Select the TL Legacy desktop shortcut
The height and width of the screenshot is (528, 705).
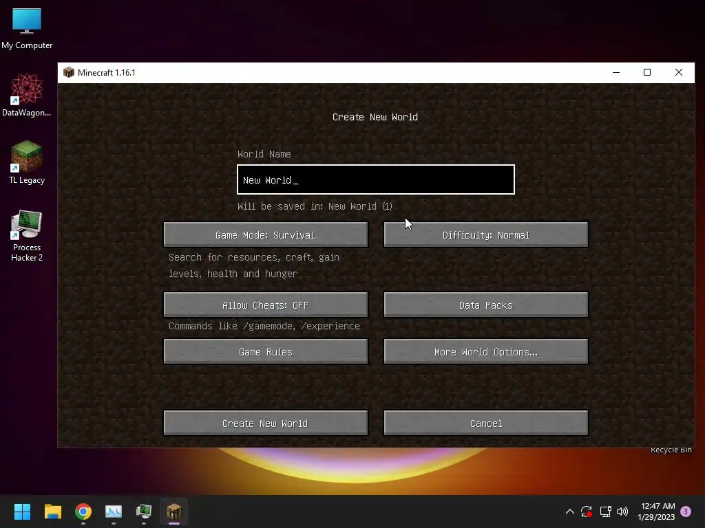coord(27,162)
